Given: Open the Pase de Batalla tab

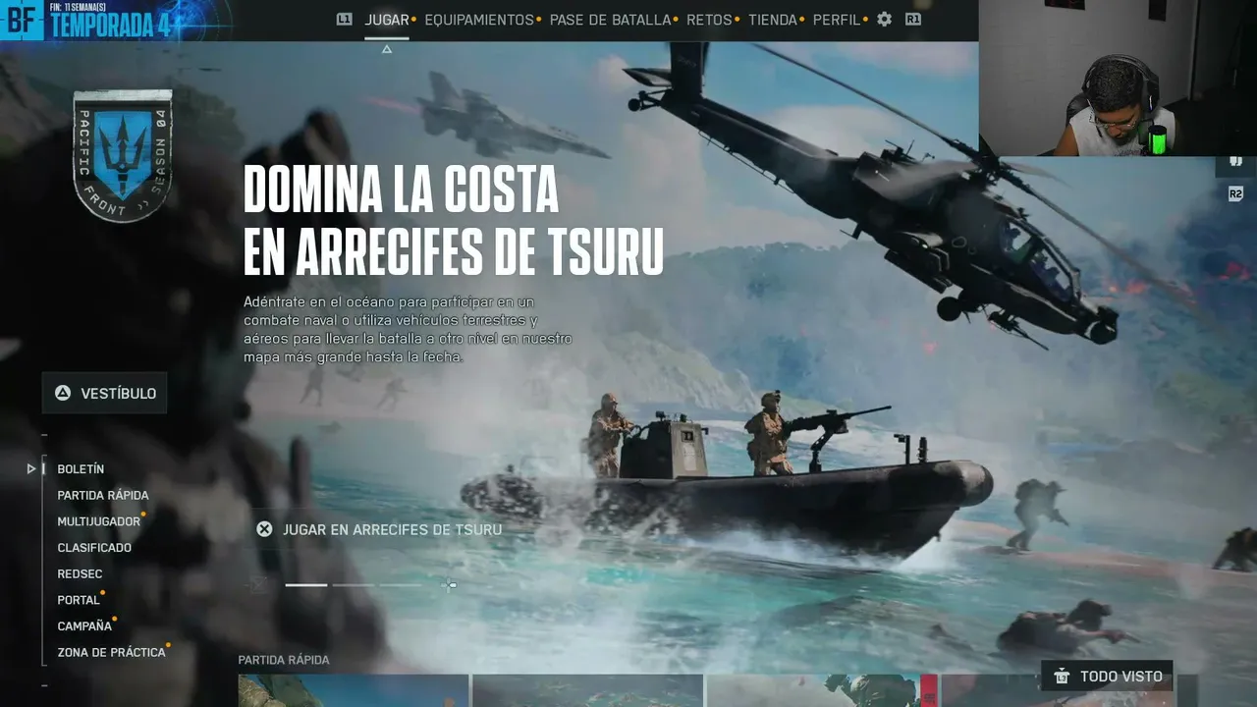Looking at the screenshot, I should 610,20.
